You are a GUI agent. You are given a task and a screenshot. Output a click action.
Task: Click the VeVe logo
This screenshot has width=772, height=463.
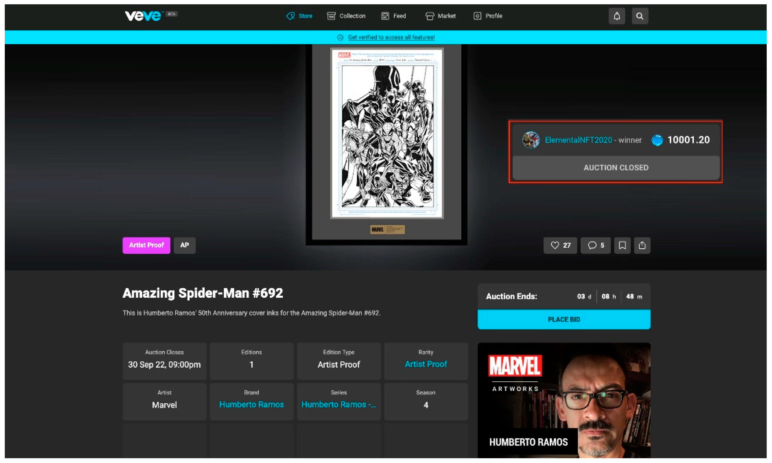[x=143, y=16]
